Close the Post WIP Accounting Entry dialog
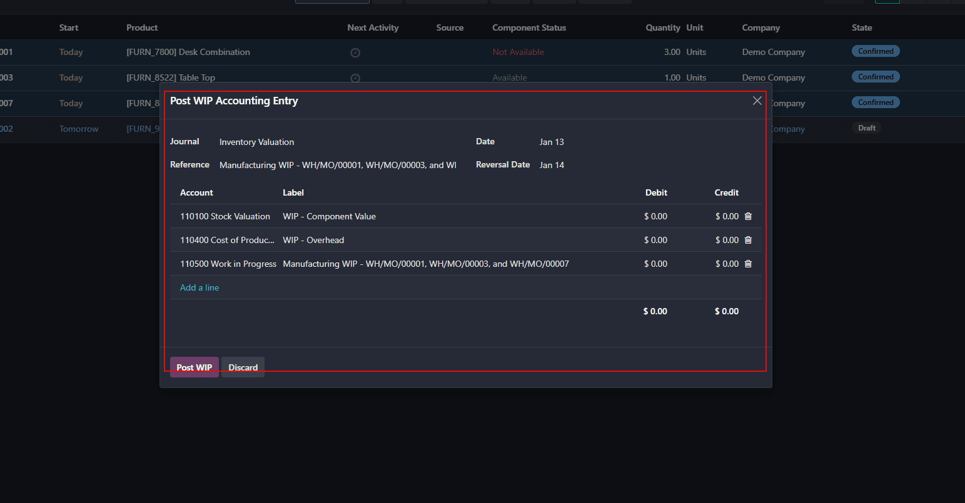 pos(757,101)
